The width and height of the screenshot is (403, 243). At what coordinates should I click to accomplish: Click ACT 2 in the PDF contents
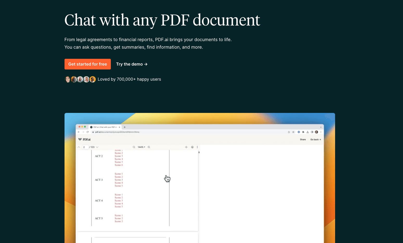(x=99, y=156)
